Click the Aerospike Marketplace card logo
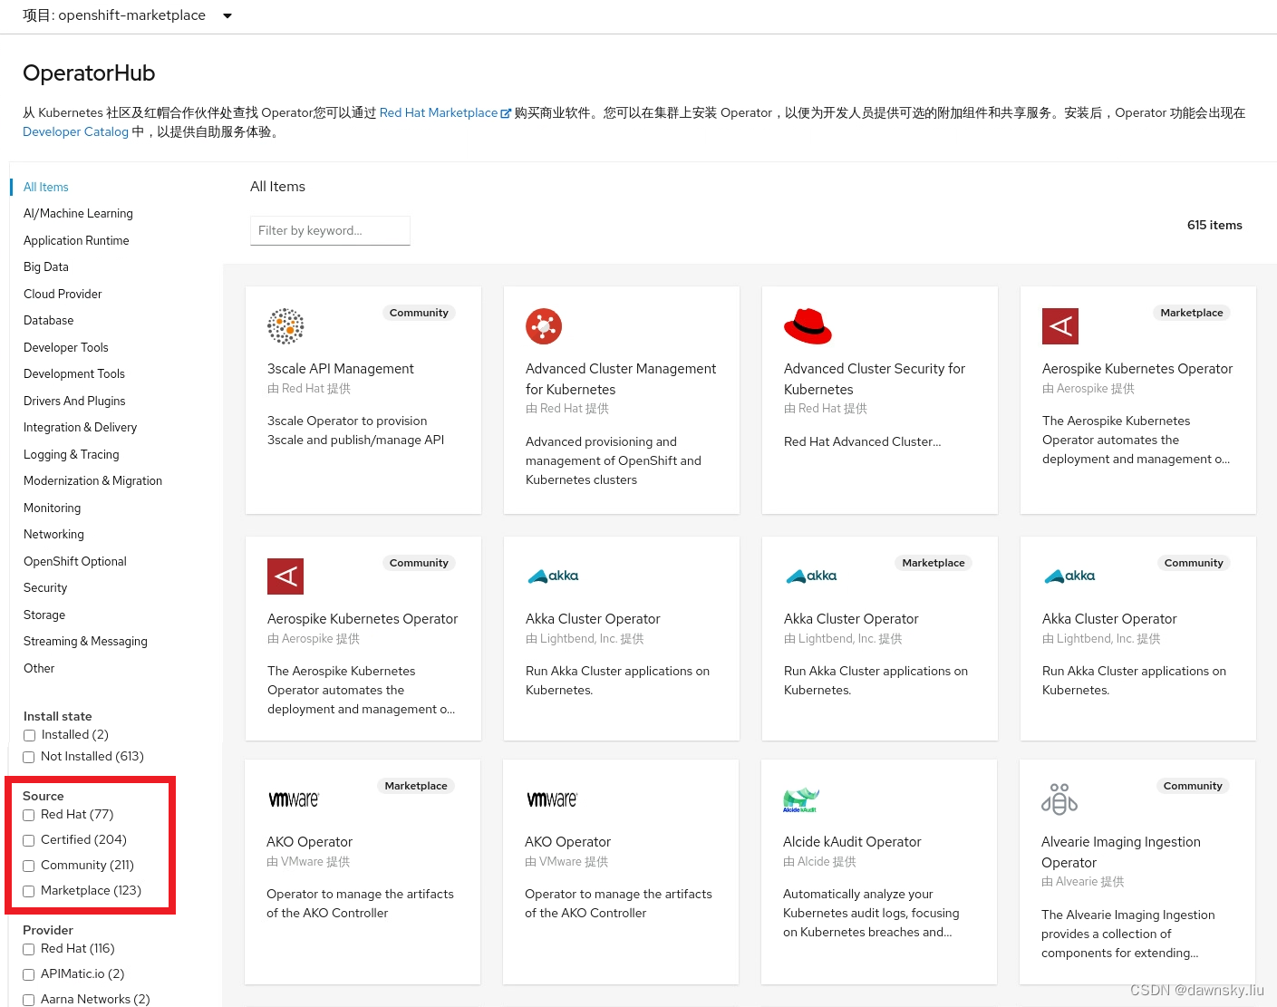The image size is (1277, 1007). [x=1060, y=326]
